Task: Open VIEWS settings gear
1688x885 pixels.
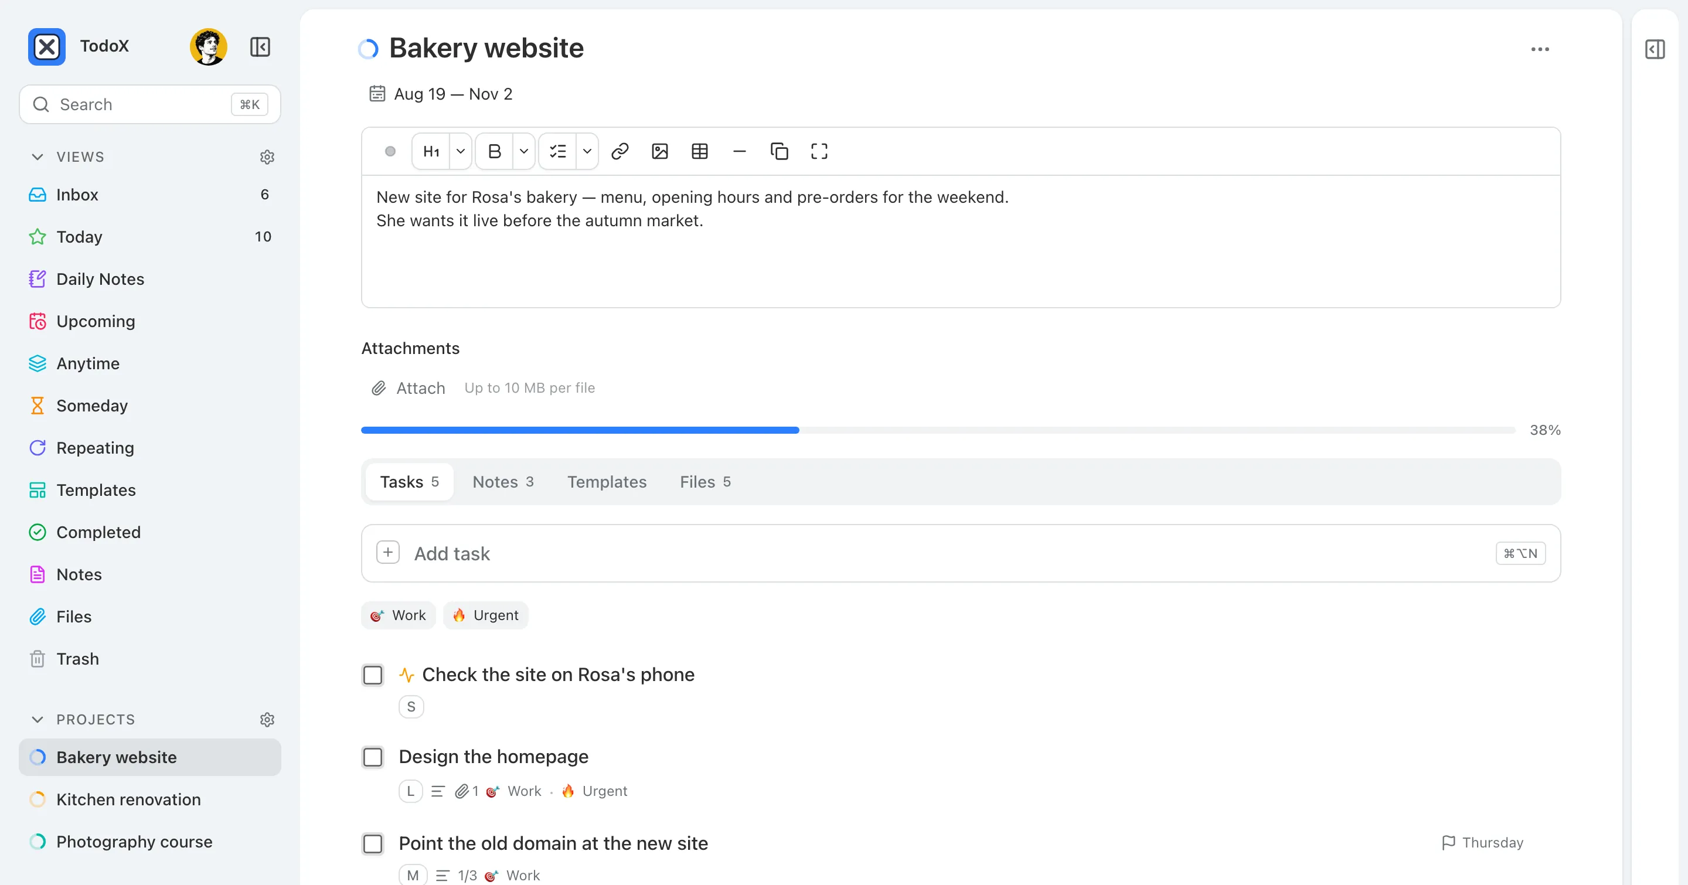Action: click(267, 157)
